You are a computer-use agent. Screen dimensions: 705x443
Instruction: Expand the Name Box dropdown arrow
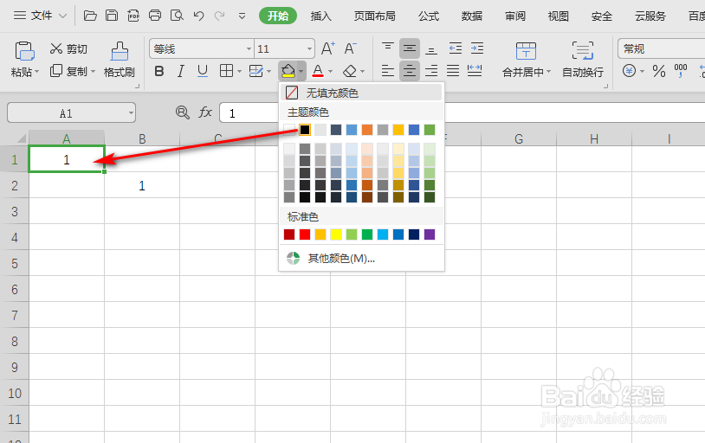(x=131, y=112)
